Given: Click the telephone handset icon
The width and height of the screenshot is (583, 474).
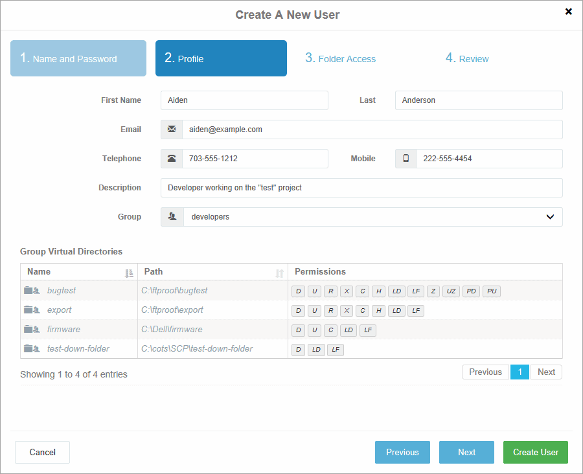Looking at the screenshot, I should click(x=171, y=158).
